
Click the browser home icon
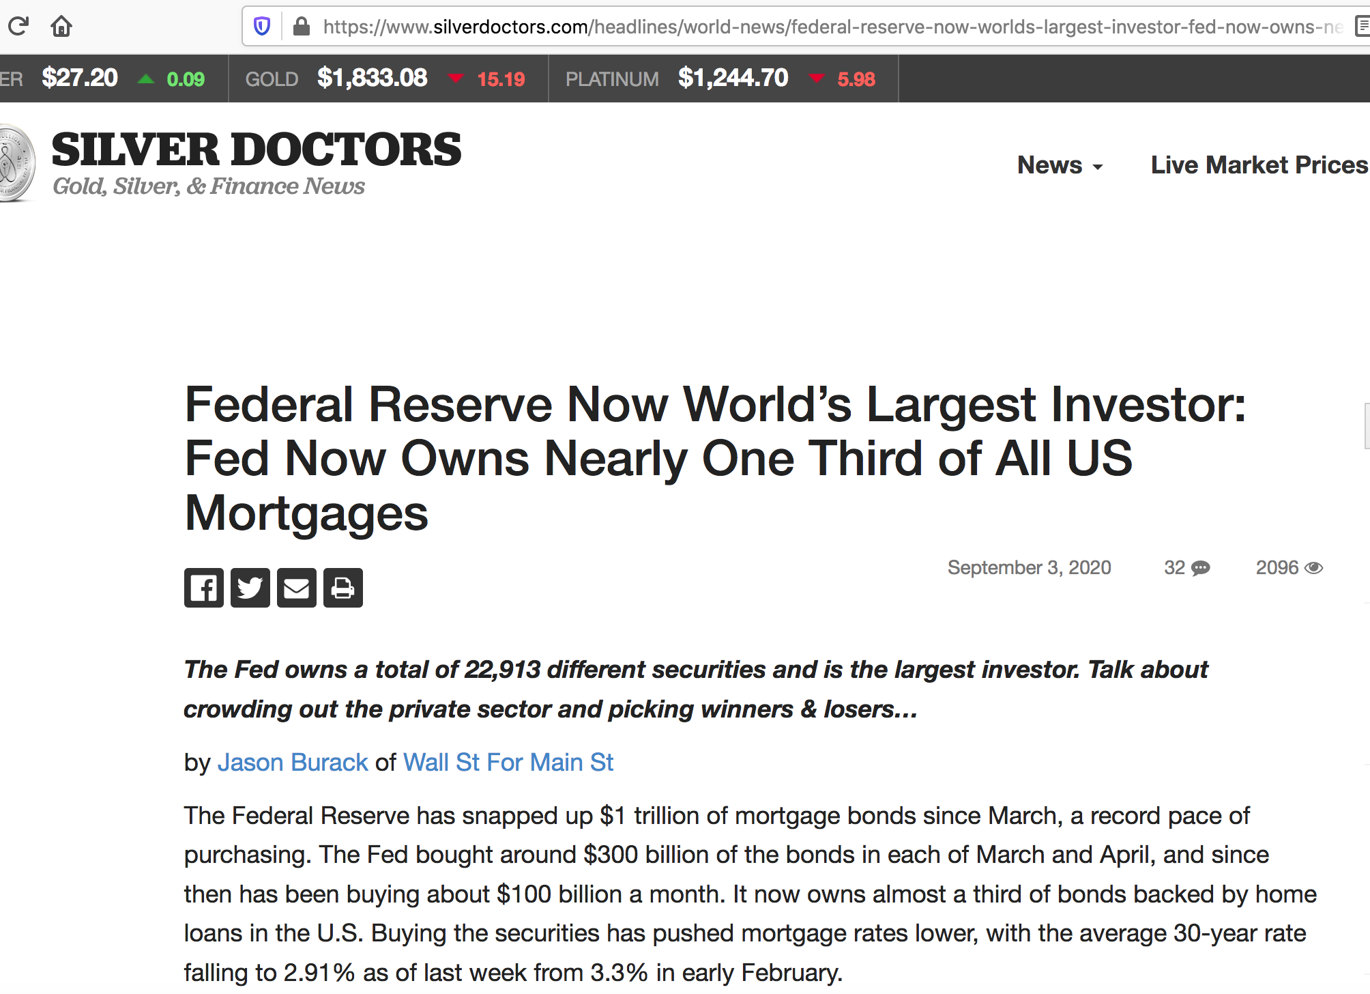[x=61, y=27]
